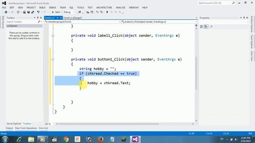
Task: Open the EDIT menu
Action: point(12,8)
